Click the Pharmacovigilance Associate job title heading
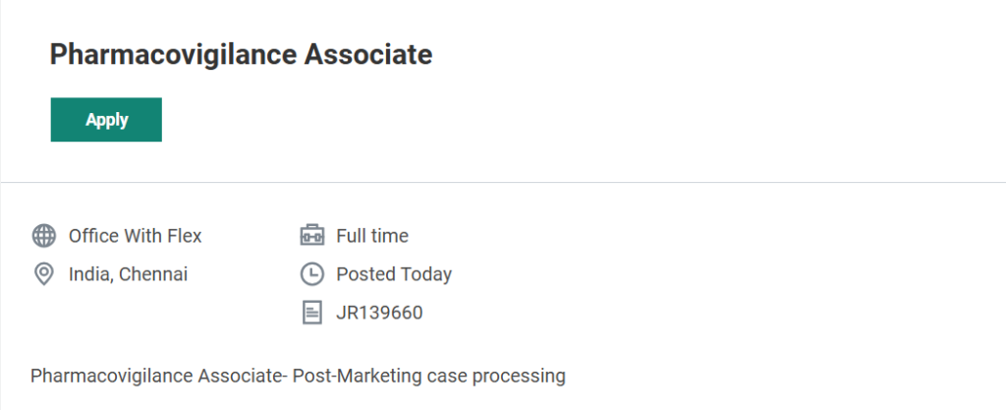Viewport: 1006px width, 410px height. [x=241, y=55]
